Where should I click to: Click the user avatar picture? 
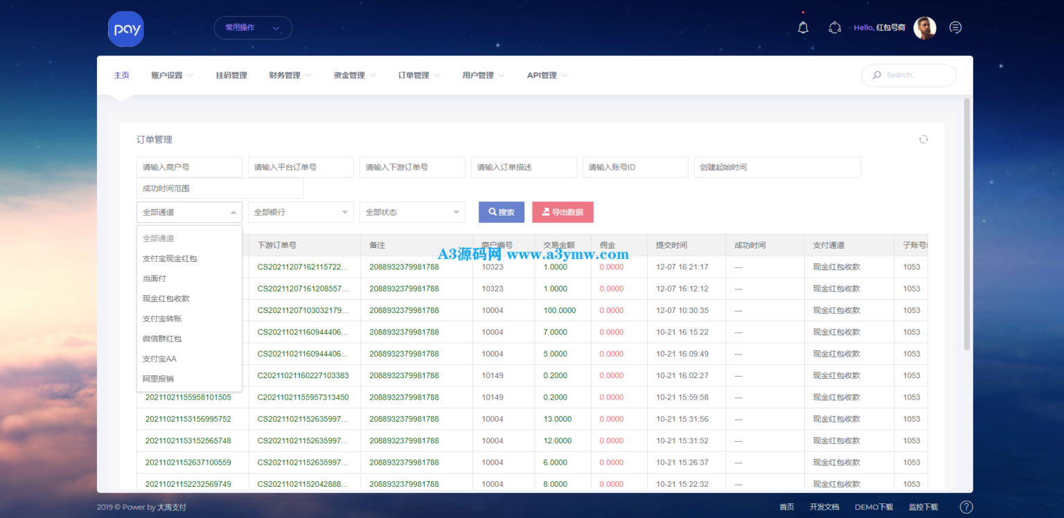925,28
